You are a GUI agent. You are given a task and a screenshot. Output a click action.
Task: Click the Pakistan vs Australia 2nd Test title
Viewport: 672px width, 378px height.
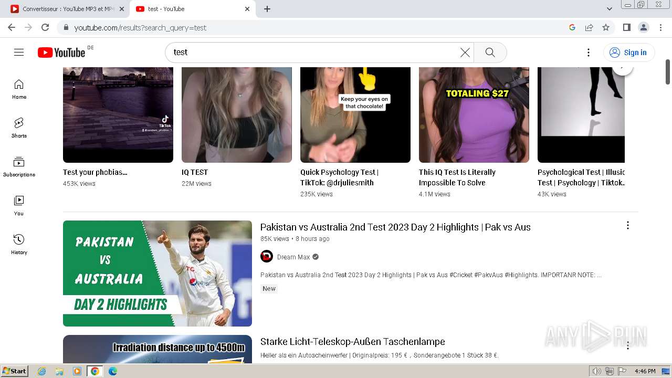pos(395,227)
